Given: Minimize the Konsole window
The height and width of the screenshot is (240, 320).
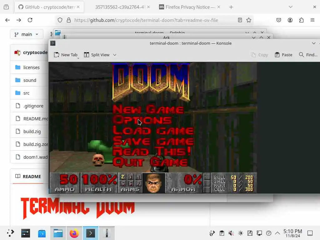Looking at the screenshot, I should click(314, 43).
